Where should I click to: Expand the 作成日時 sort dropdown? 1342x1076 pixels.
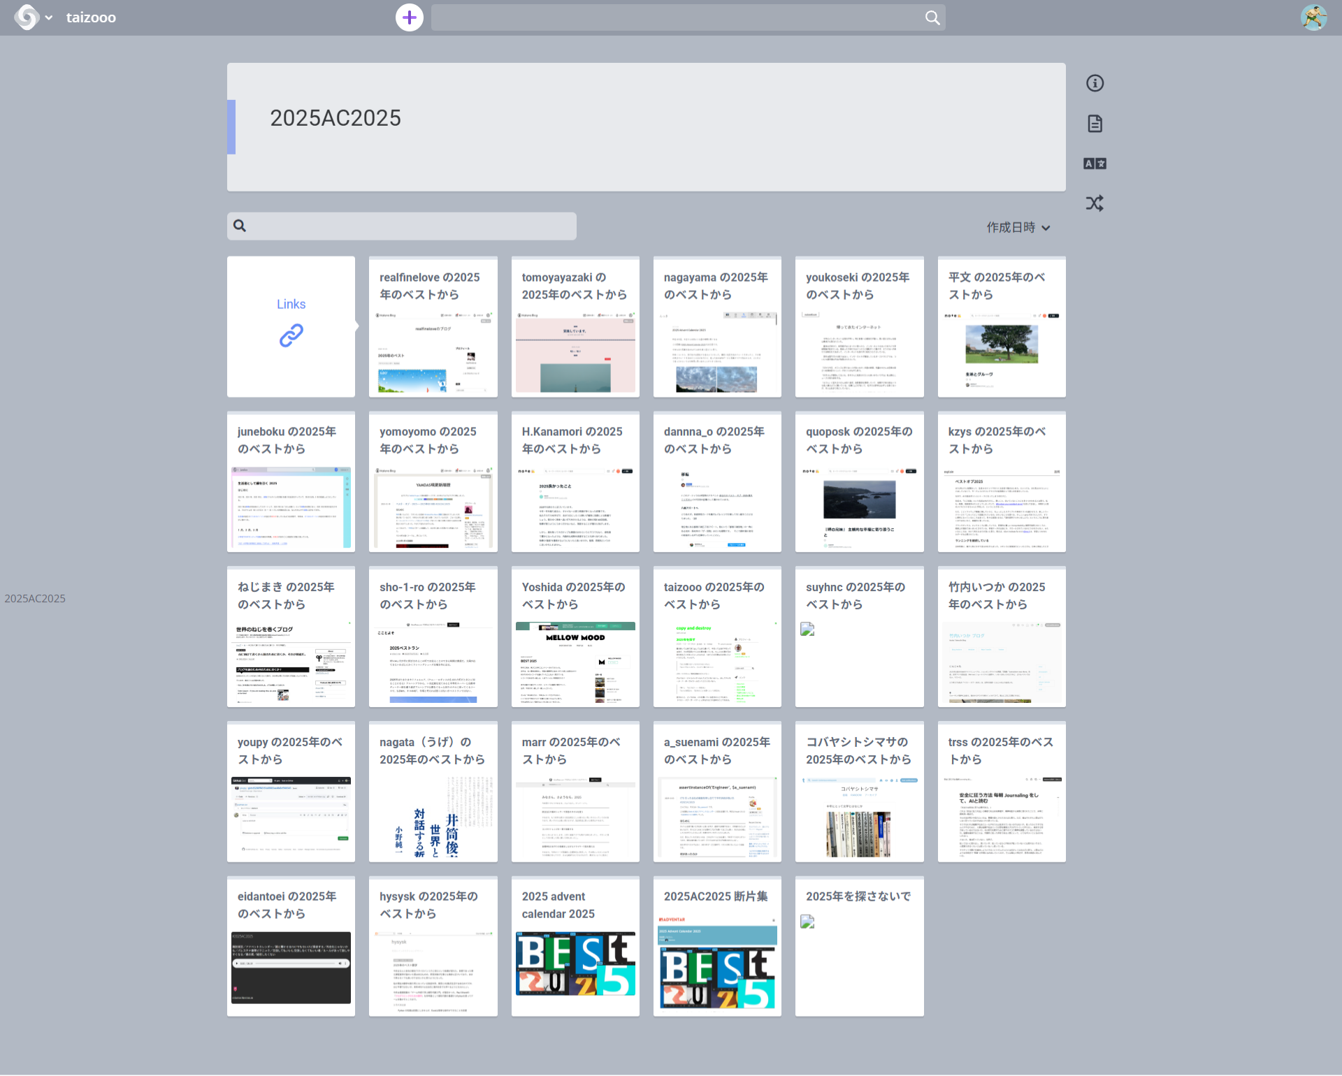tap(1018, 228)
